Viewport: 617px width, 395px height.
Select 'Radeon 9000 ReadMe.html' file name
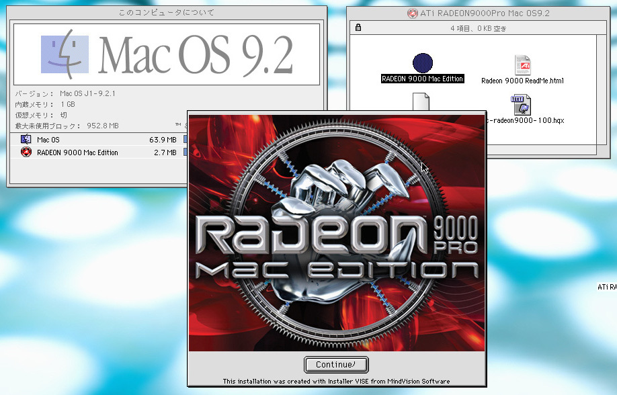pyautogui.click(x=522, y=81)
